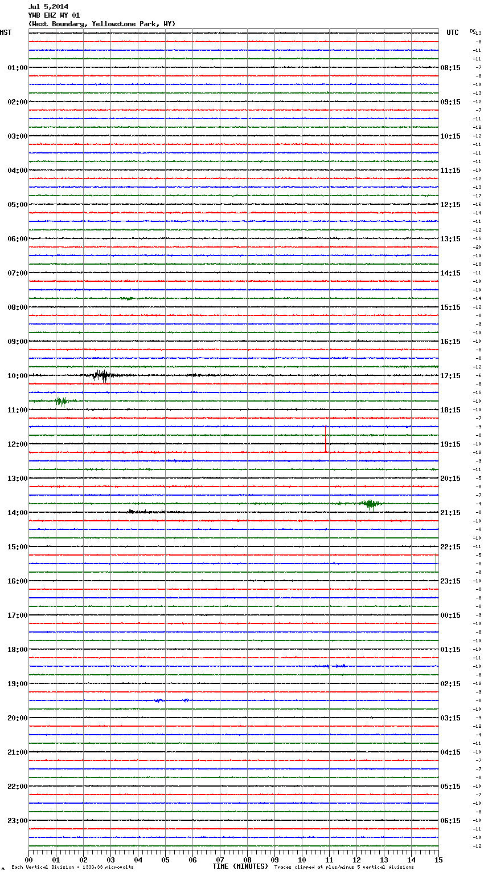Click the 02:15 UTC time label
Viewport: 484px width, 875px height.
(450, 684)
